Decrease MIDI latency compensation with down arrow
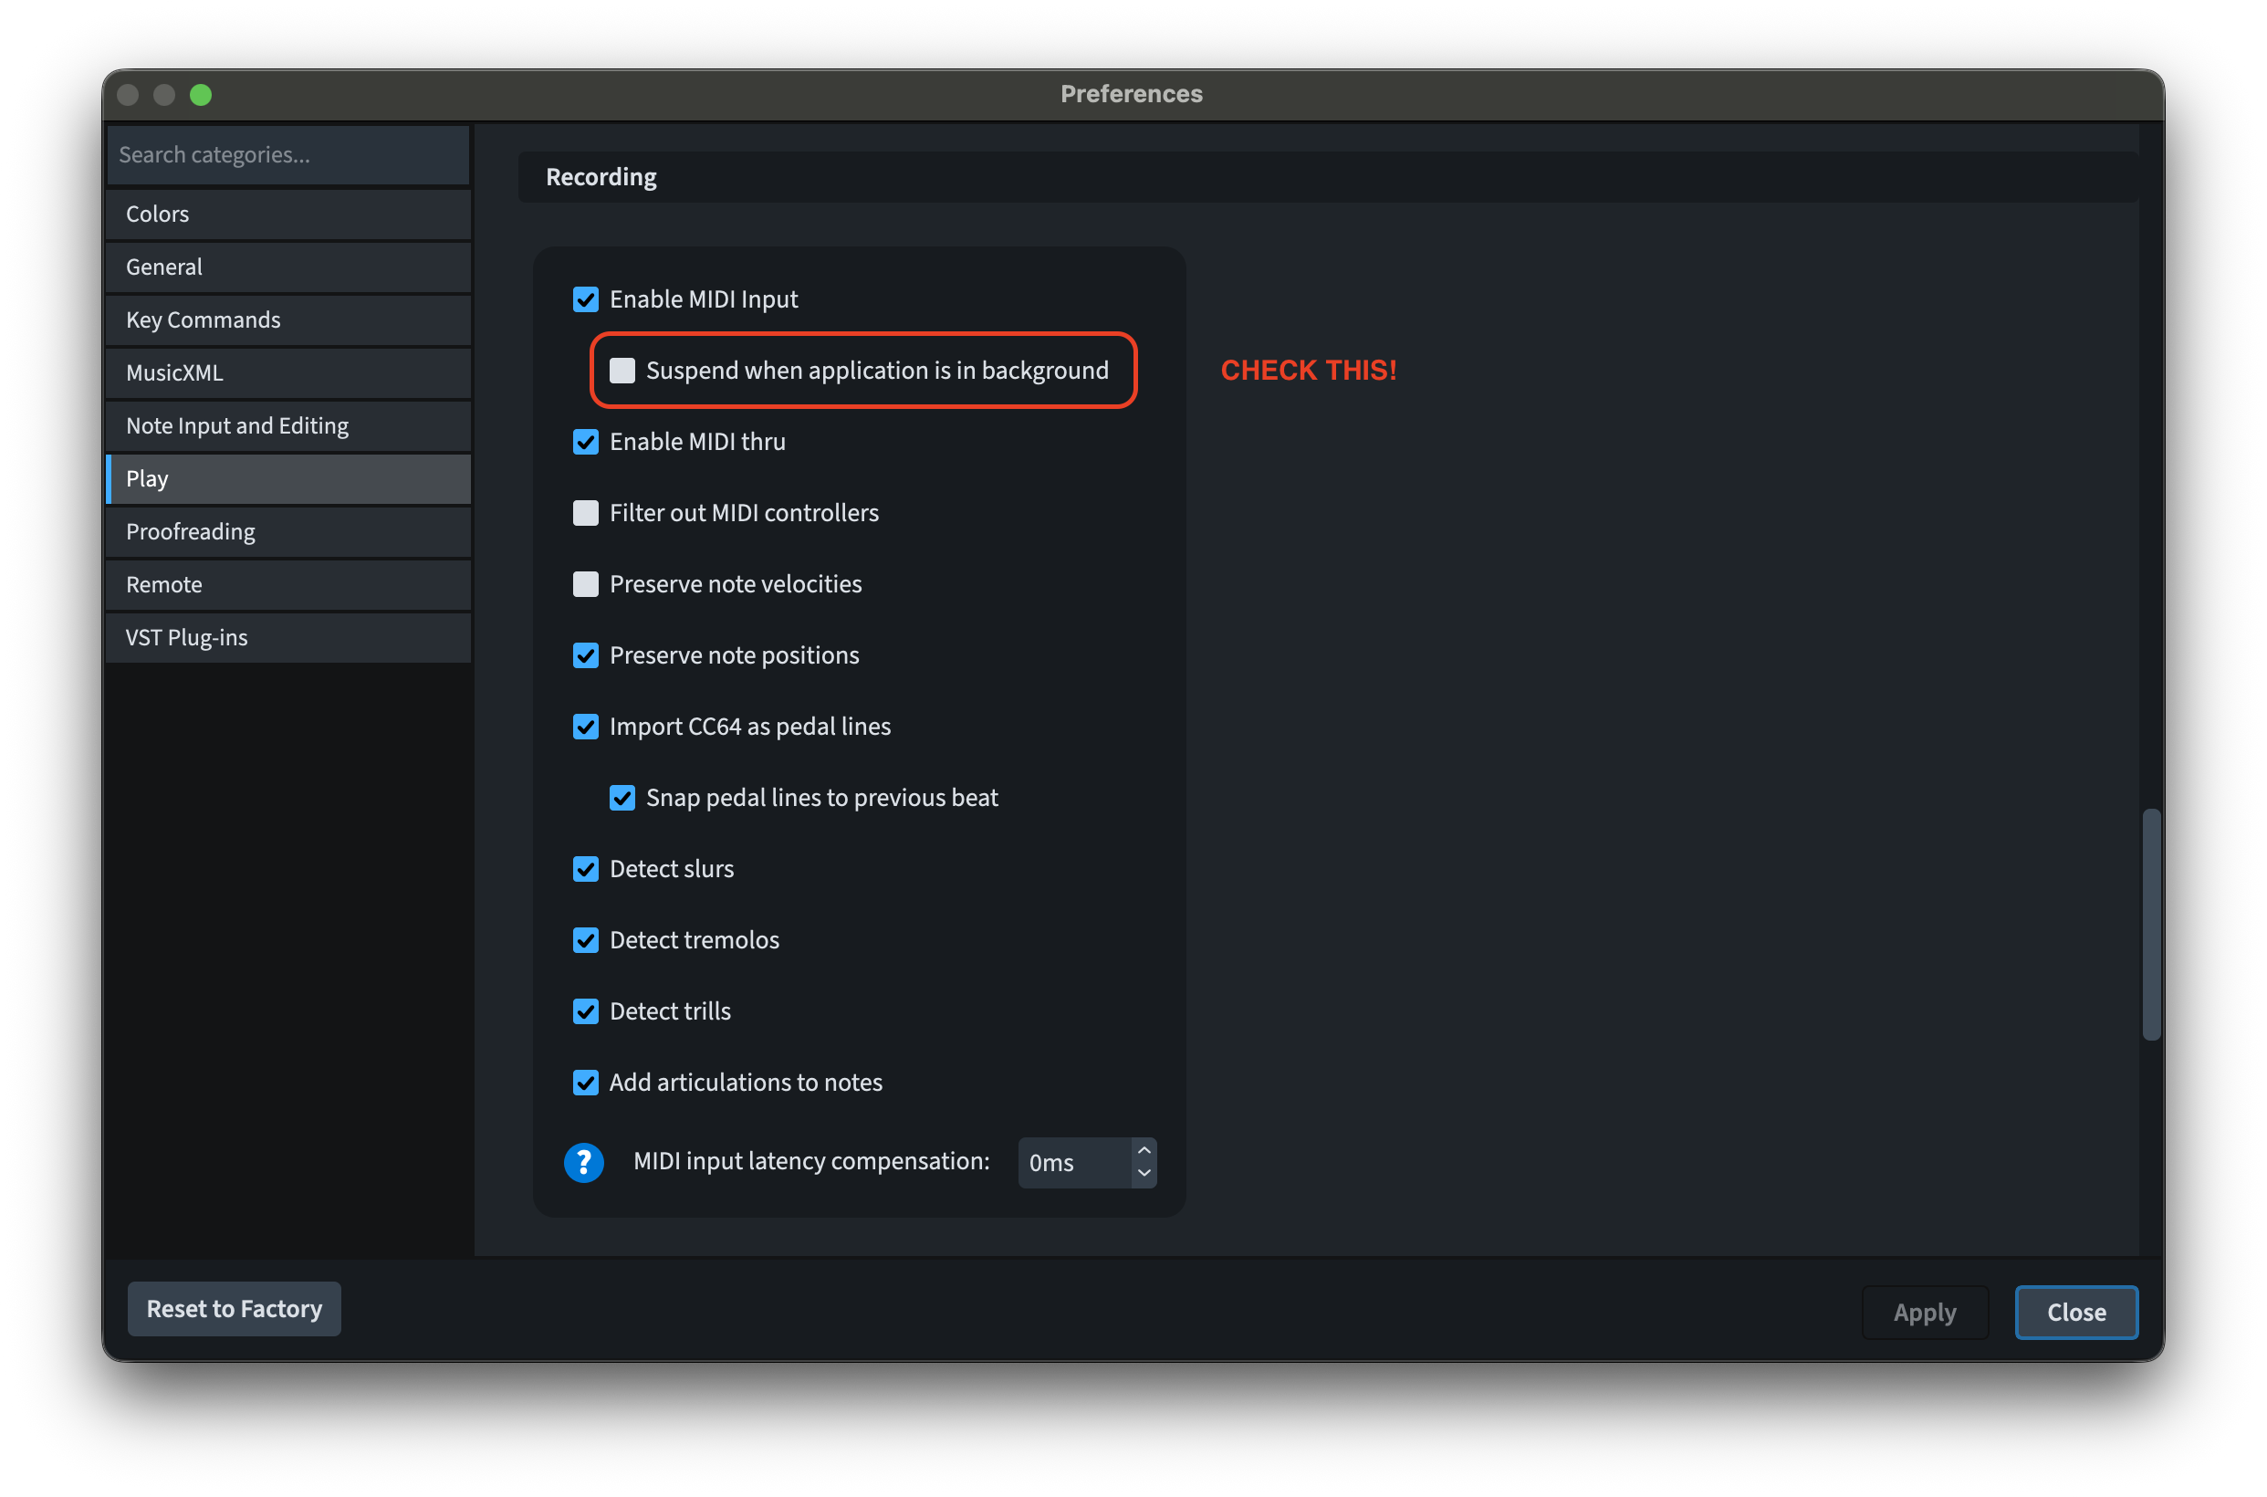This screenshot has width=2267, height=1497. 1144,1174
